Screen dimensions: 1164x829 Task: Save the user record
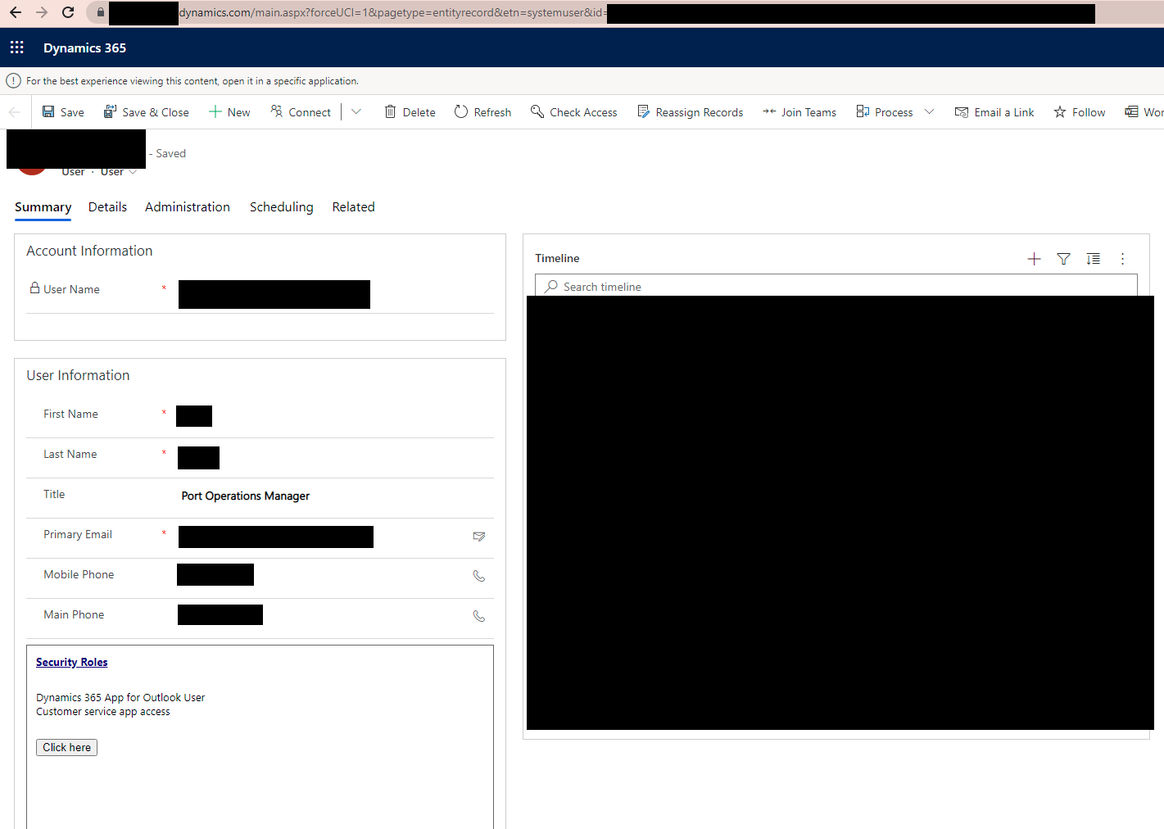tap(62, 111)
